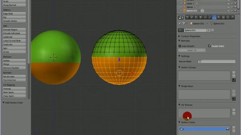Toggle the pin icon in the properties breadcrumb
241x135 pixels.
(x=180, y=23)
